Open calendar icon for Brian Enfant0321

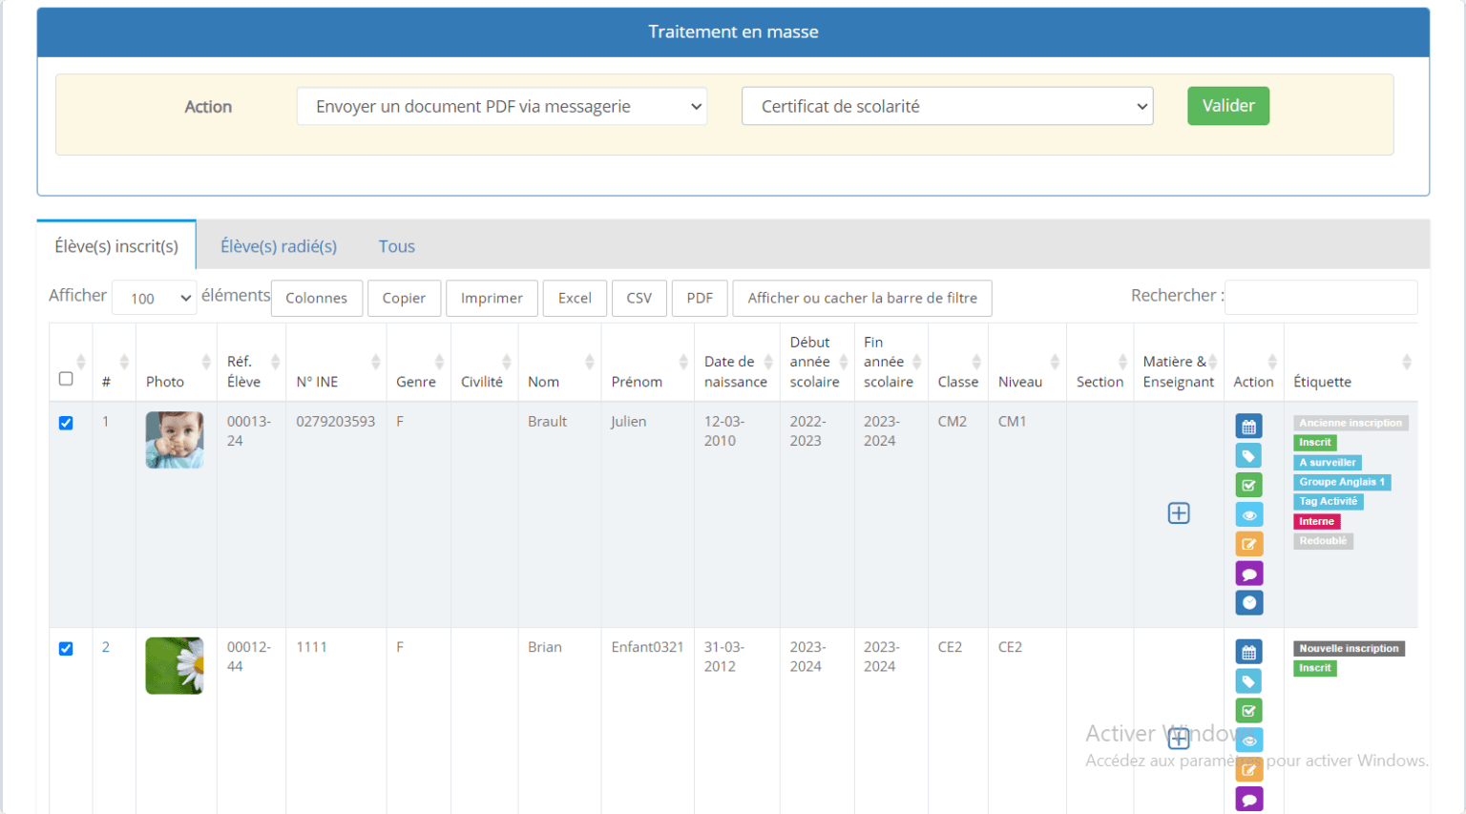click(x=1248, y=652)
